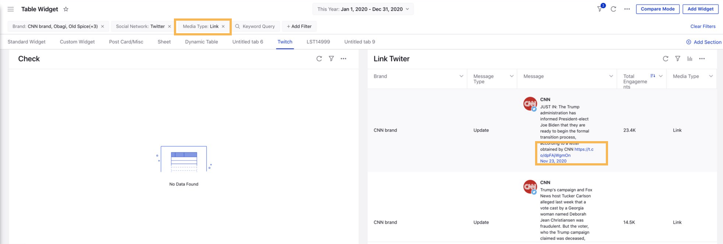
Task: Click the No Data Found label
Action: pos(184,184)
